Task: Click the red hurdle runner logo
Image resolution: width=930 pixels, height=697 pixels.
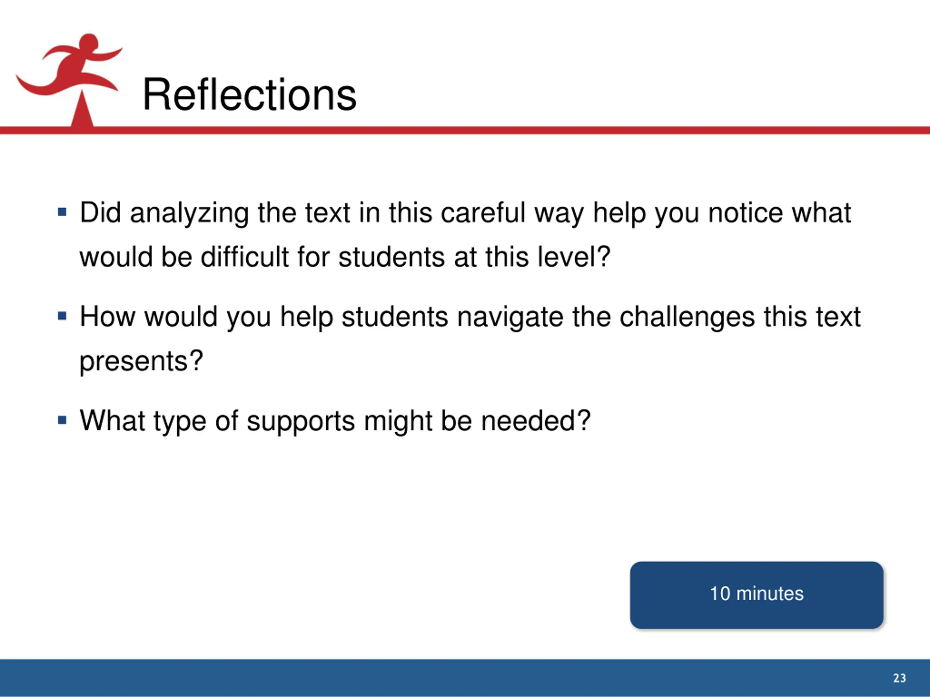Action: pyautogui.click(x=69, y=80)
